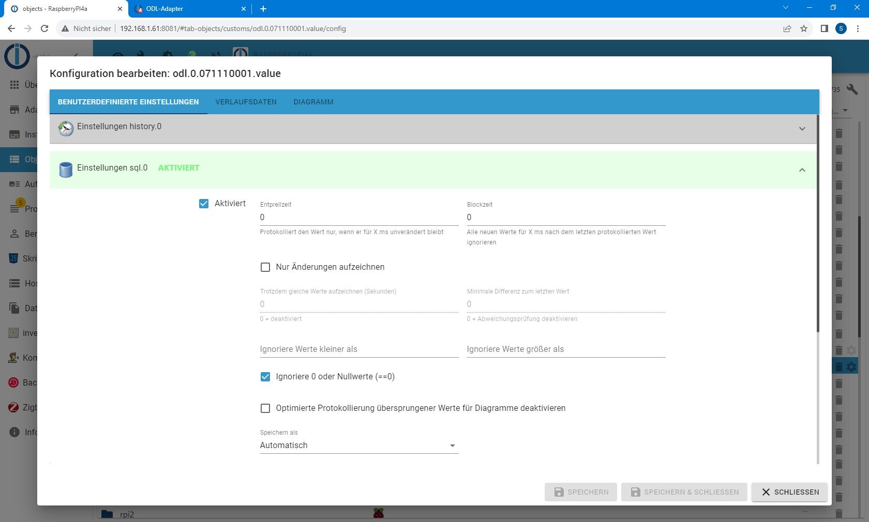Viewport: 869px width, 522px height.
Task: Uncheck Ignoriere 0 oder Nullwerte
Action: 265,377
